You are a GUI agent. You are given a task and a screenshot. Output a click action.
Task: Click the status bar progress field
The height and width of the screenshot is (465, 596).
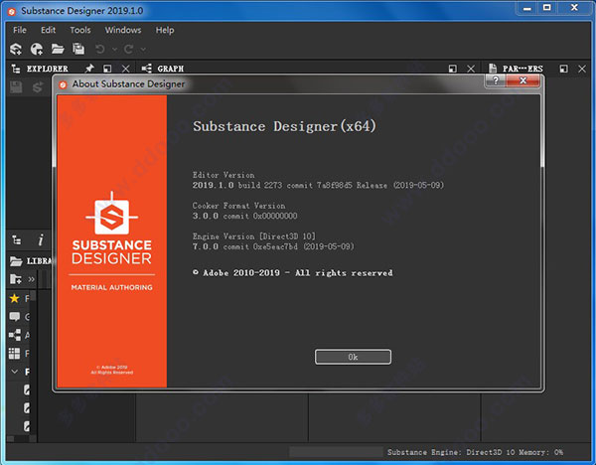click(336, 452)
